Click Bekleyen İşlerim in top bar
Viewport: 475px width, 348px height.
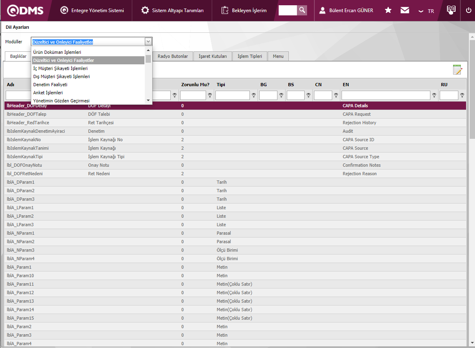tap(244, 11)
